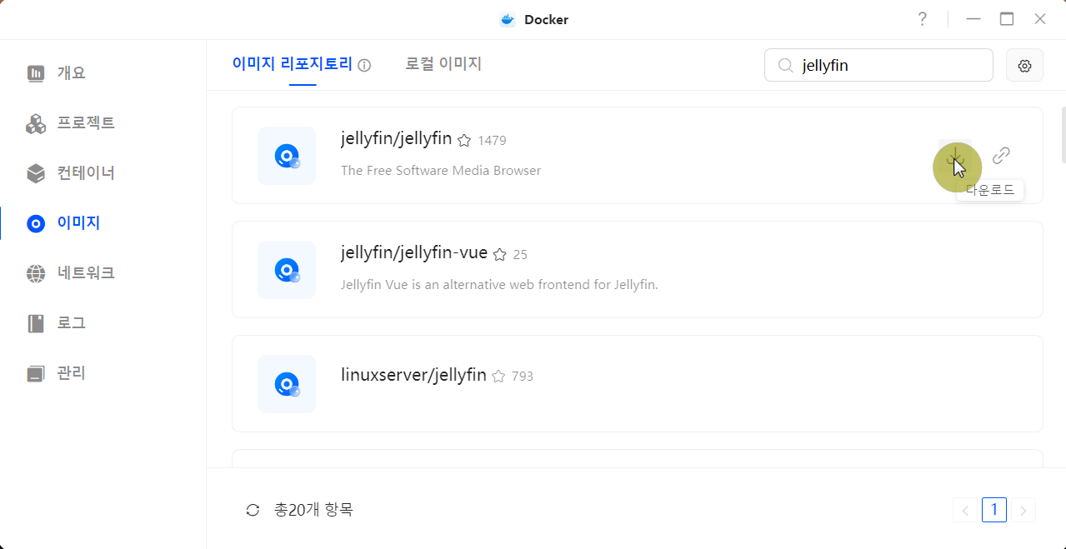Screen dimensions: 1066x549
Task: Star the linuxserver/jellyfin repository
Action: click(498, 376)
